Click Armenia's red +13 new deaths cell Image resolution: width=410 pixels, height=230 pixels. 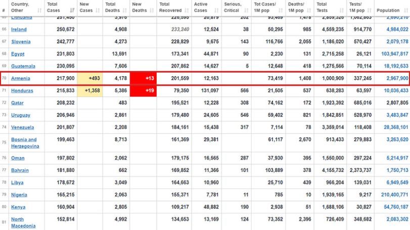[143, 78]
